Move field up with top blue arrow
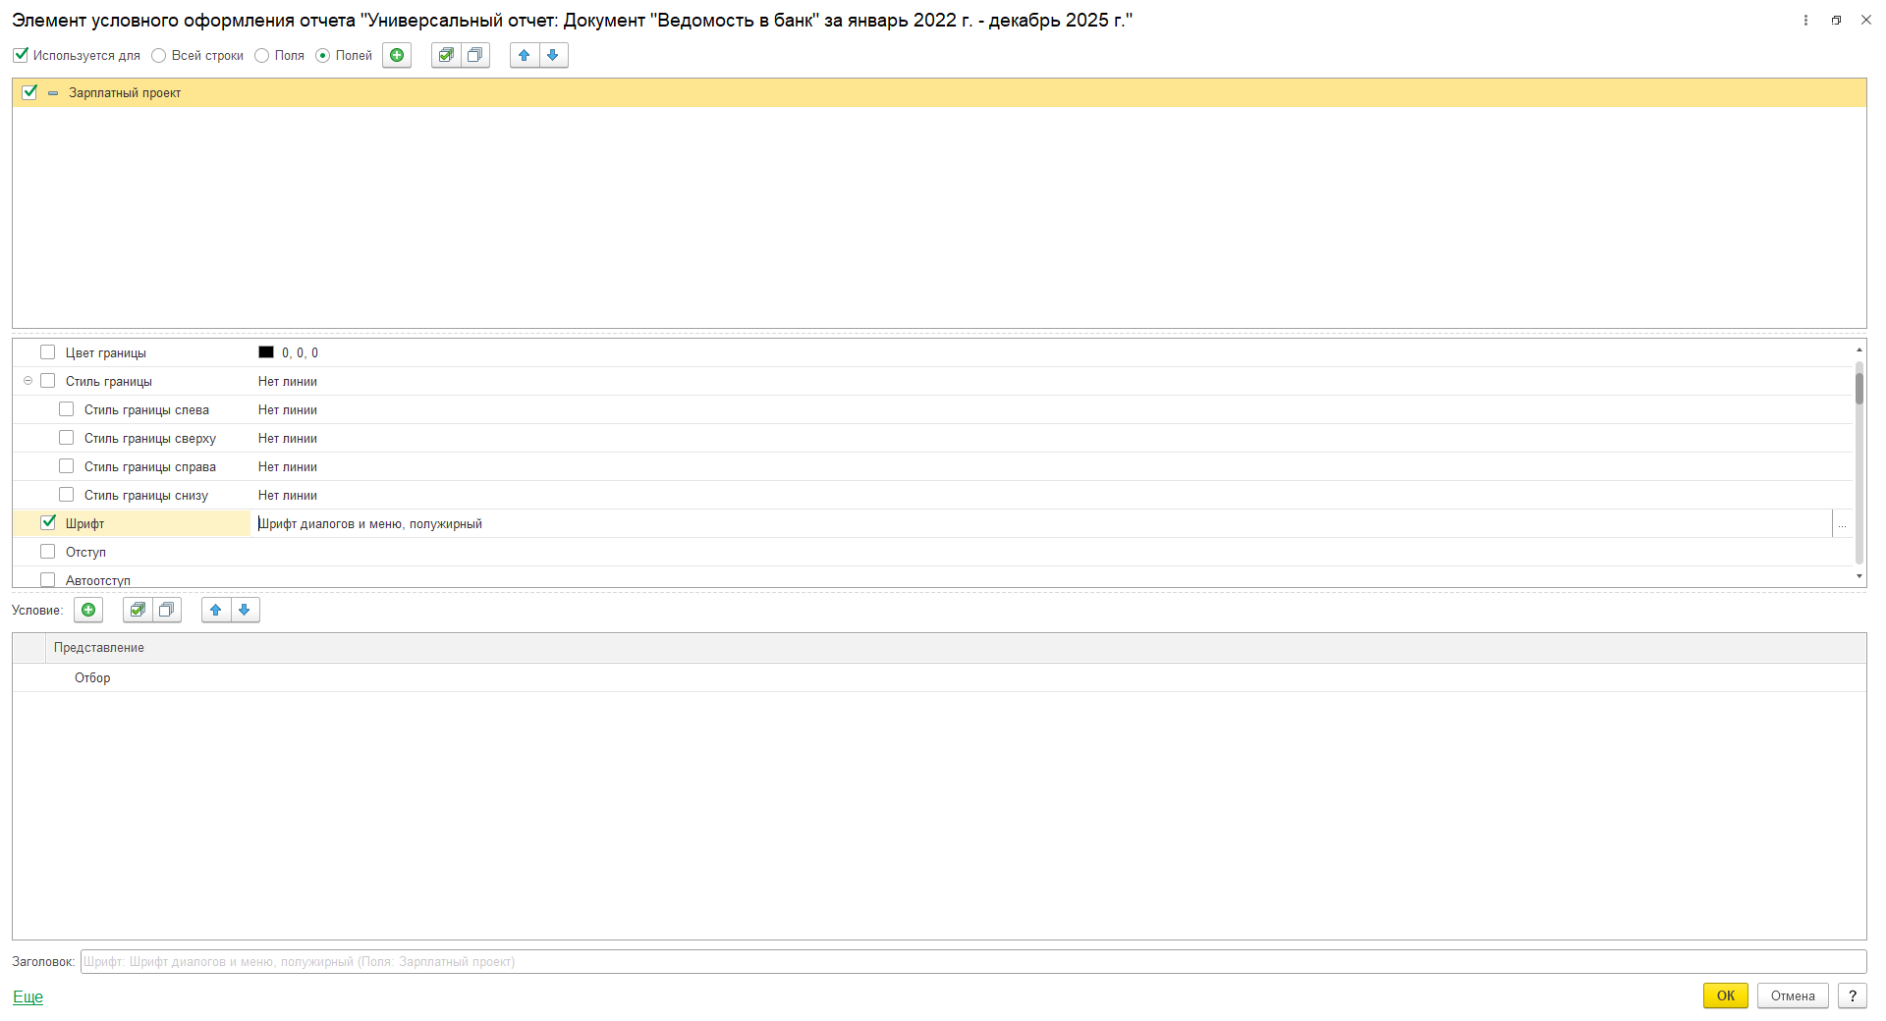Screen dimensions: 1886x1021 point(525,56)
